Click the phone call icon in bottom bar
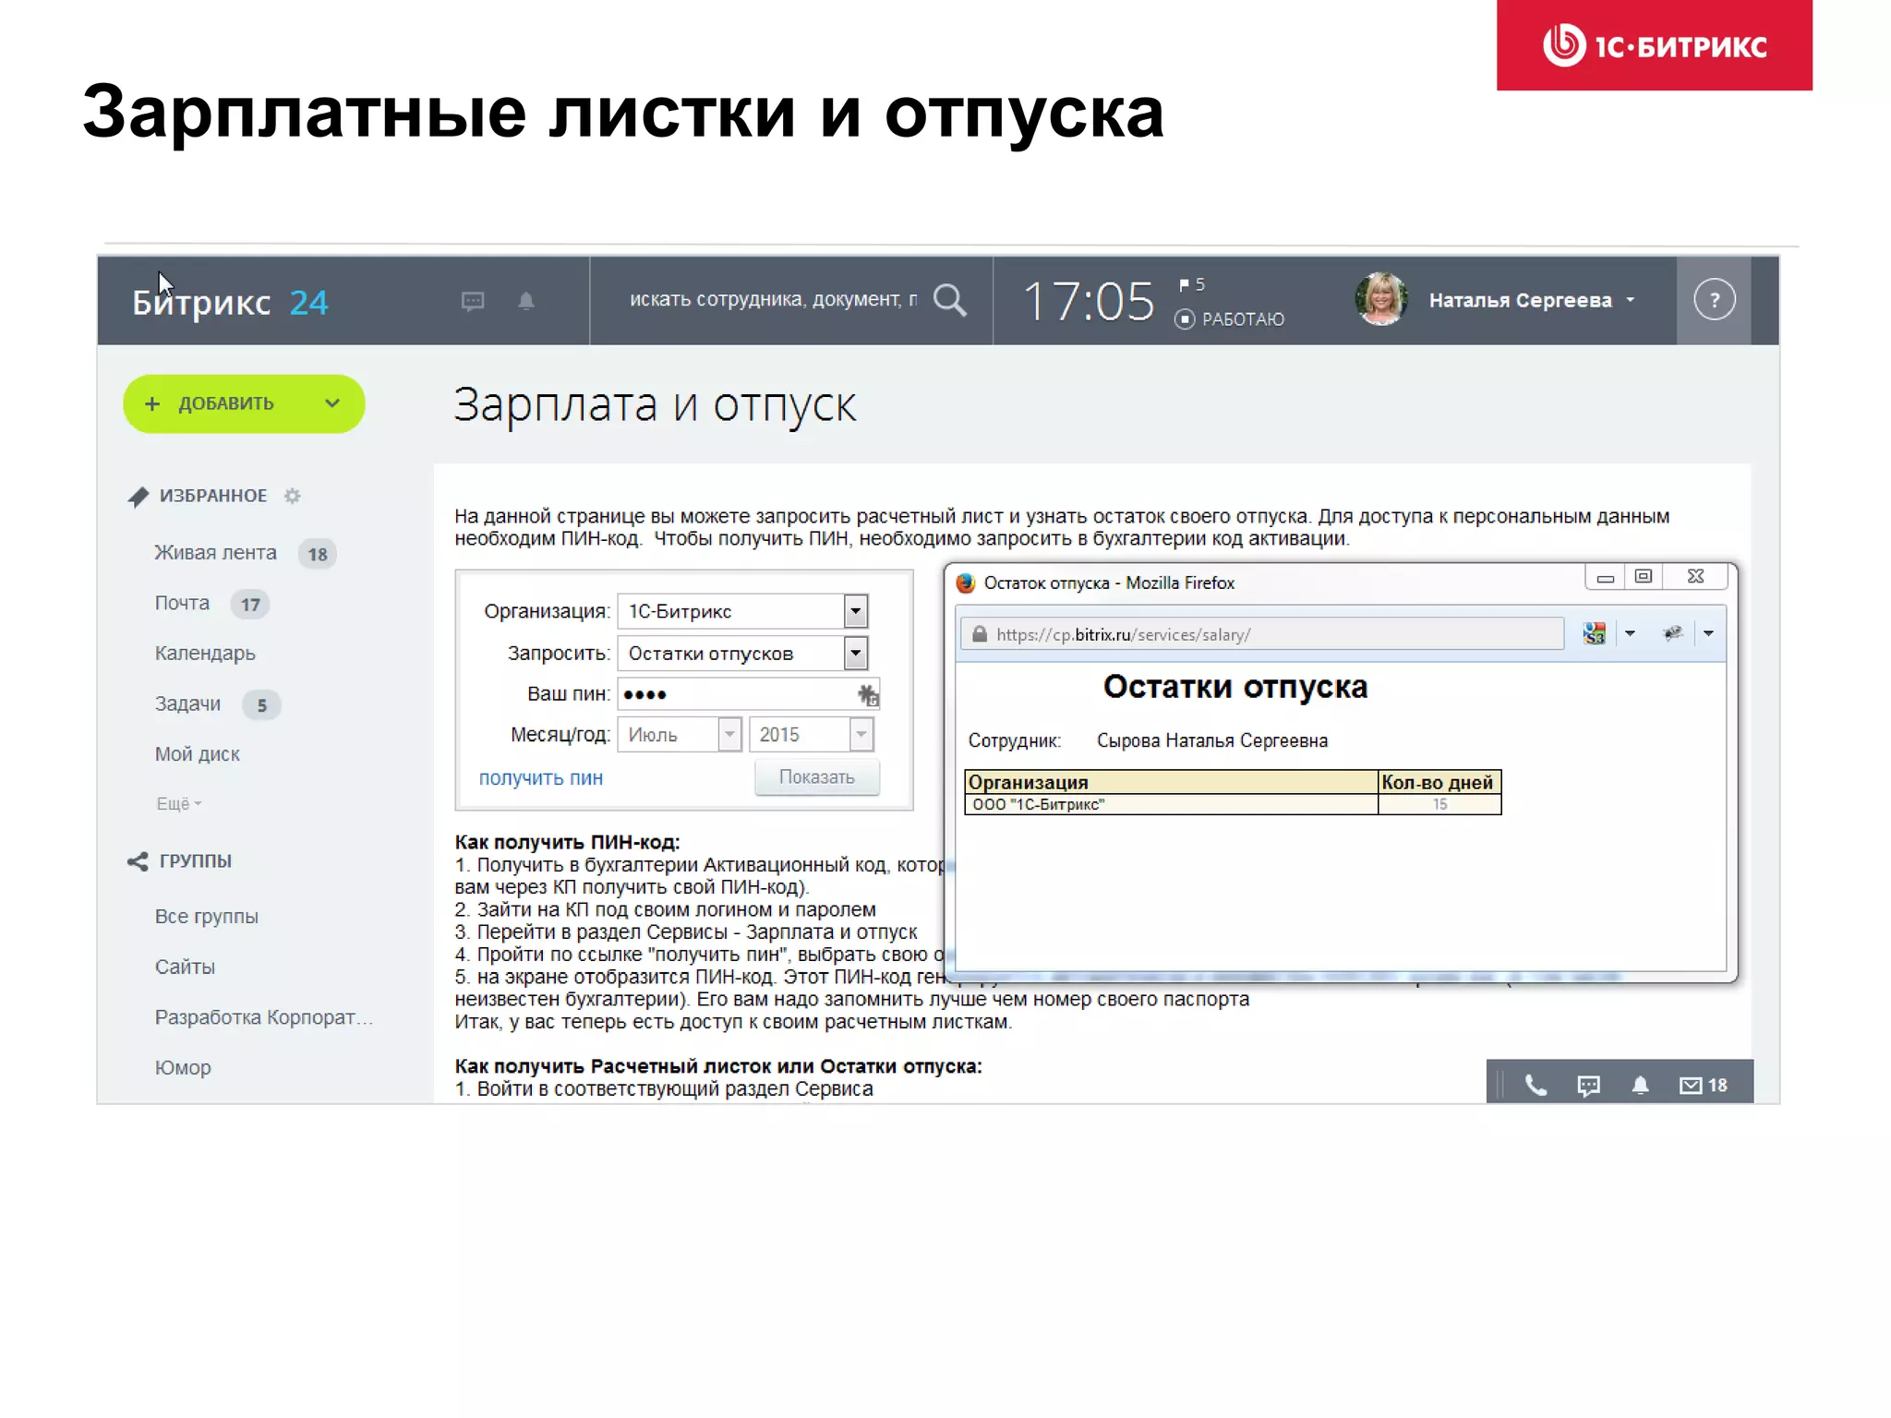1891x1418 pixels. [1536, 1086]
